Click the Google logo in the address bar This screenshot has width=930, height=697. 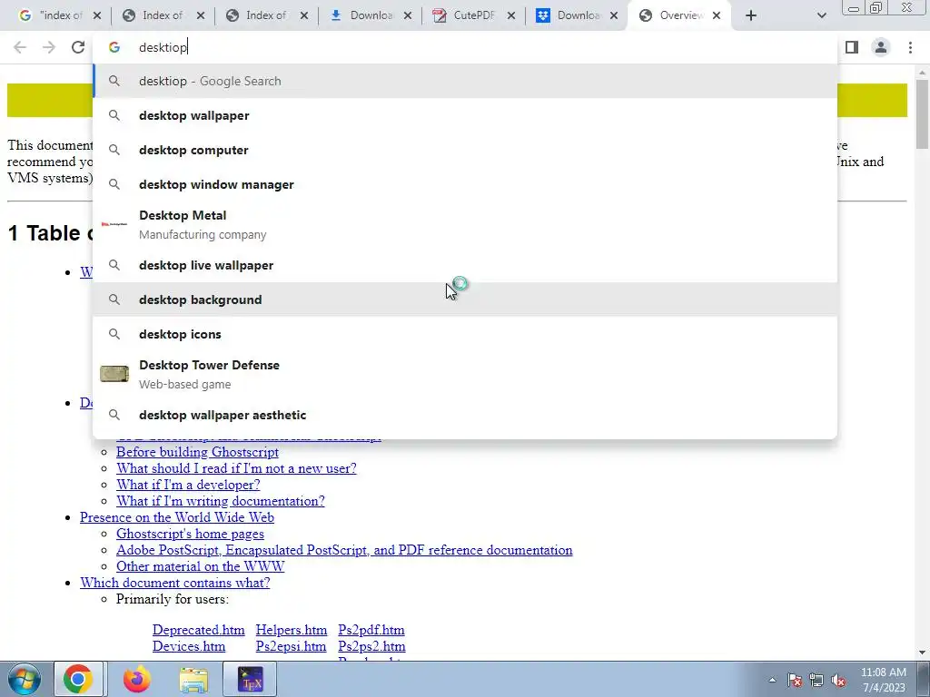coord(114,47)
